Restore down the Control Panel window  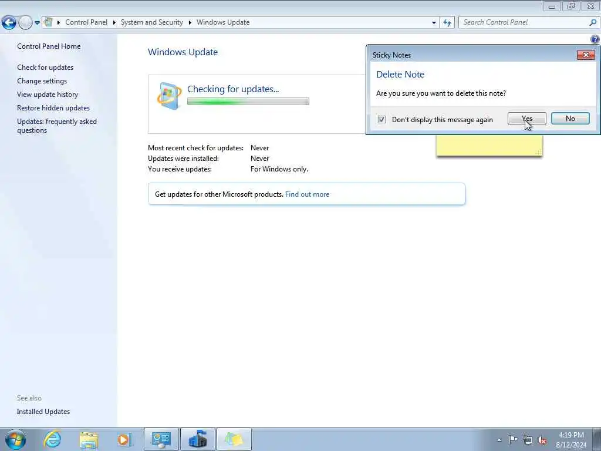571,6
